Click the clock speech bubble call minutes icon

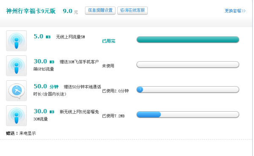(17, 90)
